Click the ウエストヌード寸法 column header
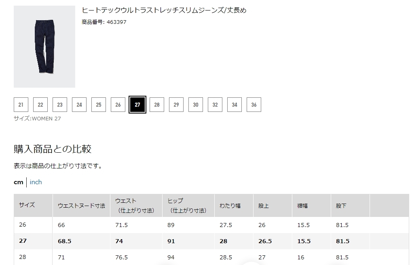The width and height of the screenshot is (410, 265). tap(80, 205)
